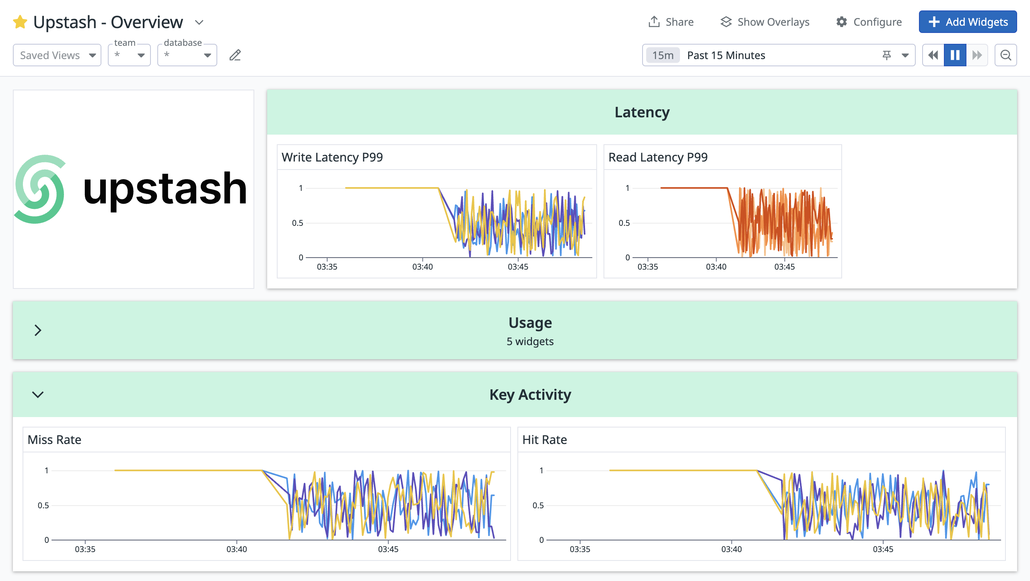
Task: Open the team filter dropdown
Action: [x=129, y=55]
